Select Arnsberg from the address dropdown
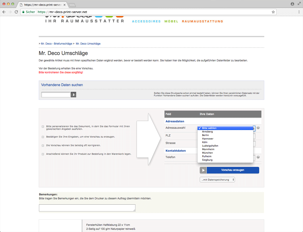 [225, 132]
